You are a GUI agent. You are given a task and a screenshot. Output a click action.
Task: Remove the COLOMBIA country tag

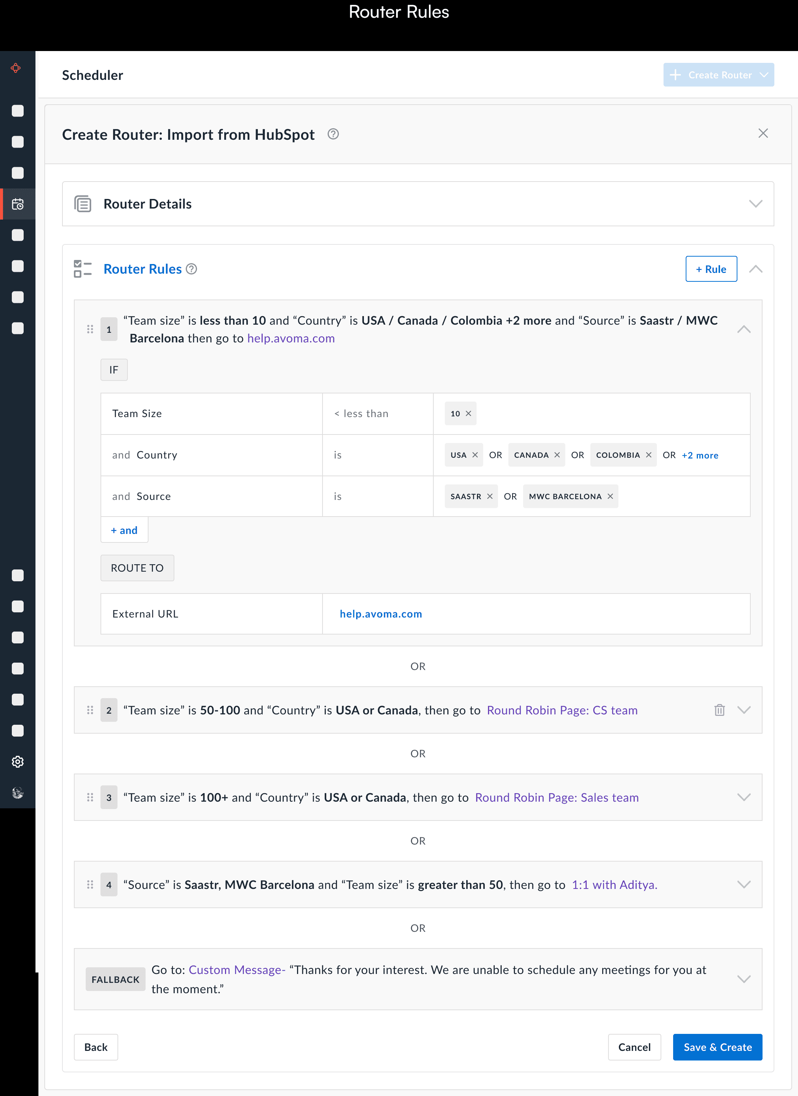(649, 455)
